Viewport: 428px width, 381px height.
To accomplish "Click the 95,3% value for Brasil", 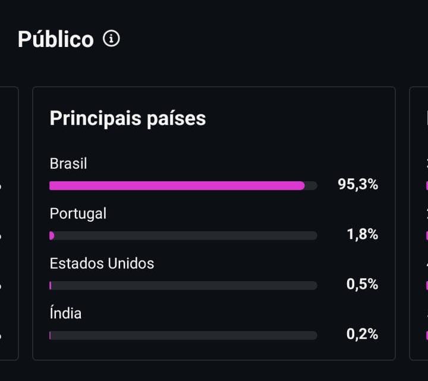I will click(x=358, y=184).
